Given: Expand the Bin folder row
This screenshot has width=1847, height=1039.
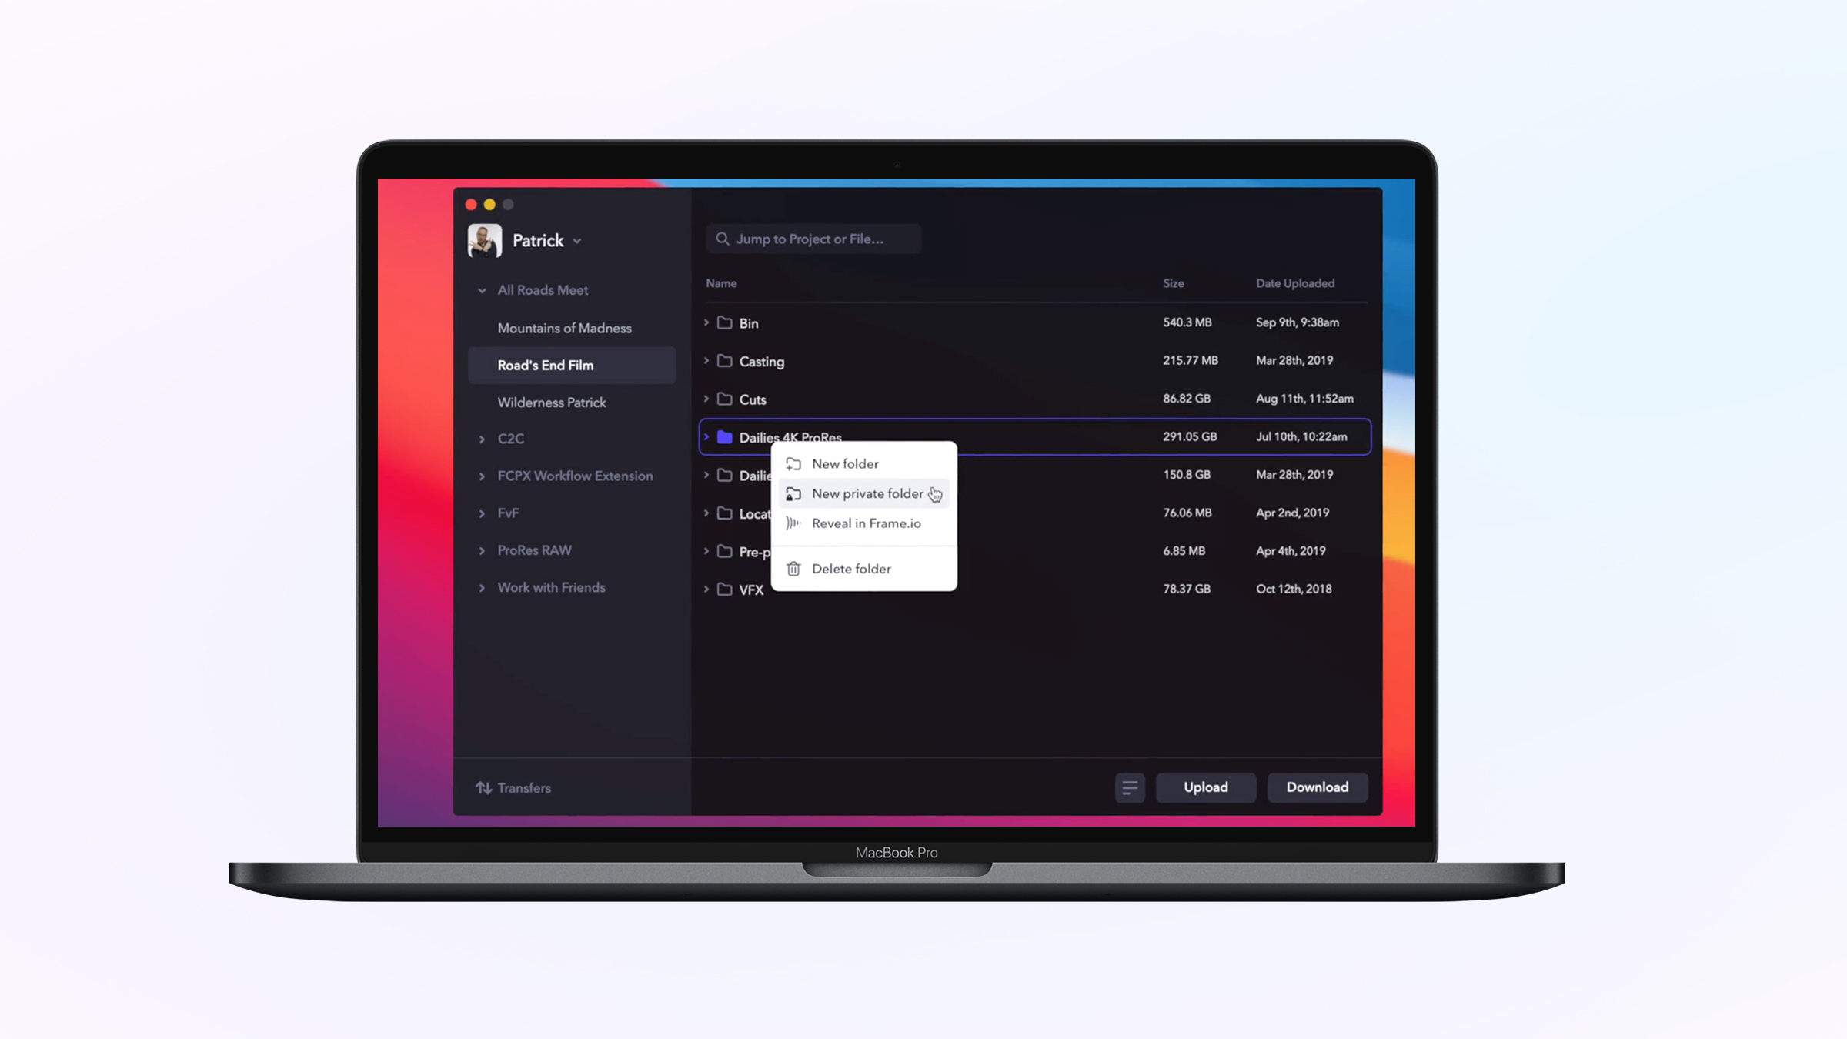Looking at the screenshot, I should (706, 322).
